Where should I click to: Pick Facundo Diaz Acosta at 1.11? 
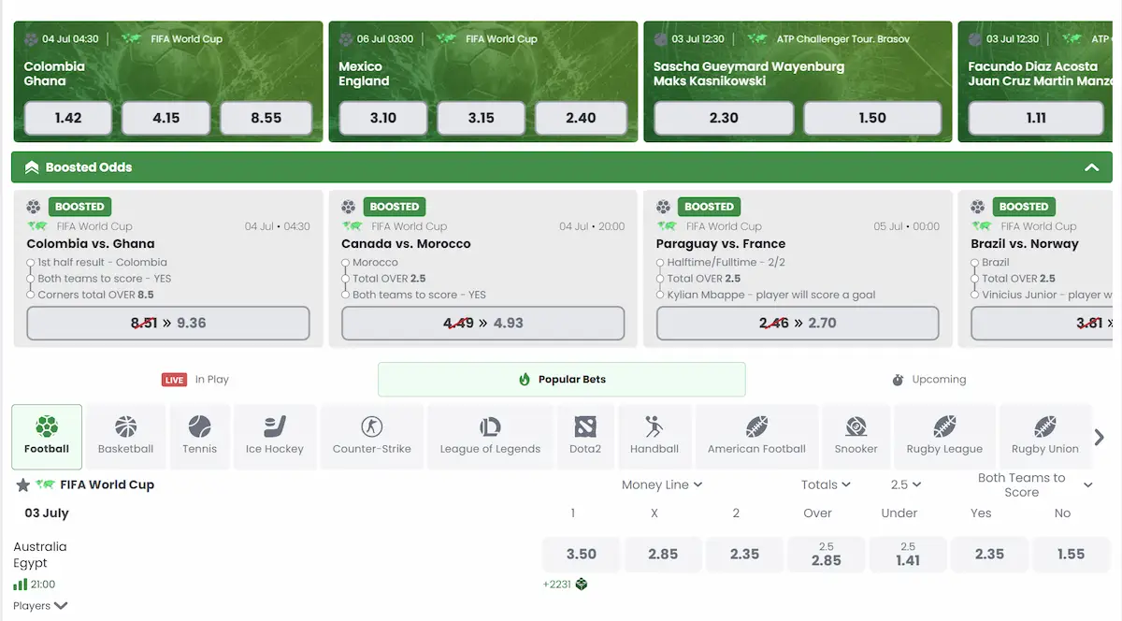[1036, 119]
